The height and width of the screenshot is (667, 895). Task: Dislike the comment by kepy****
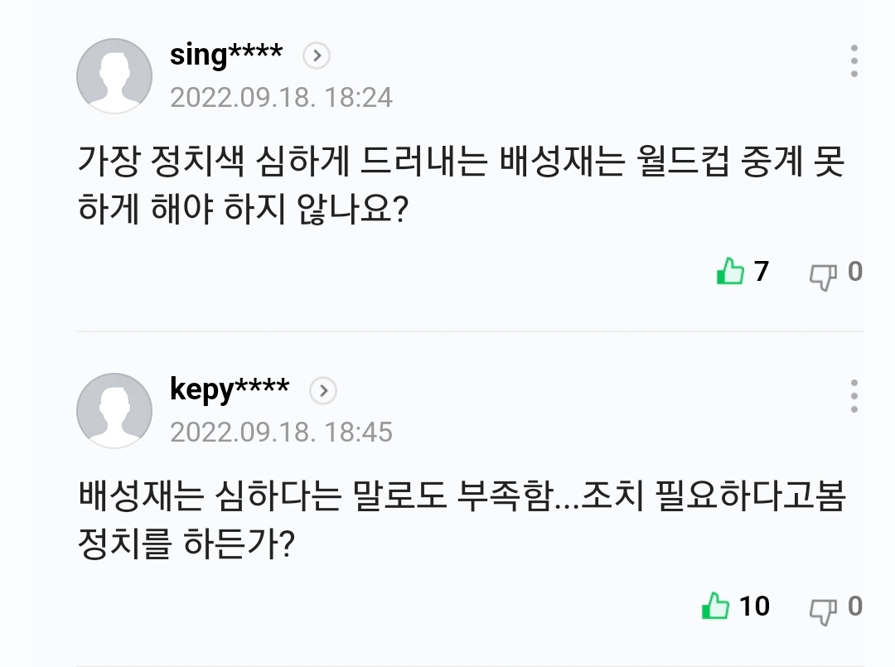[x=823, y=609]
